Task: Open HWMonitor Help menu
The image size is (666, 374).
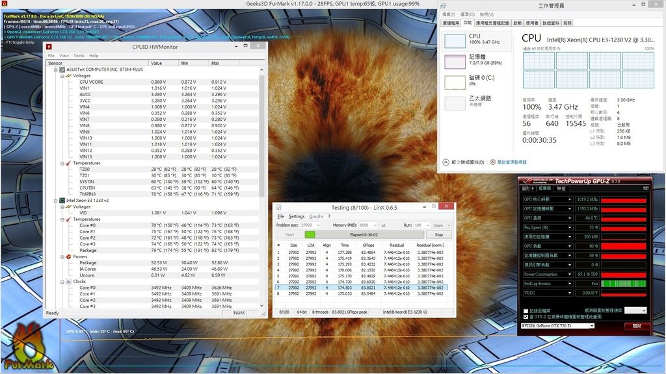Action: click(x=94, y=56)
